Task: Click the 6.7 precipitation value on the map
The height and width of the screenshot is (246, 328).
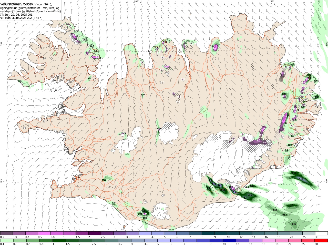Action: [220, 185]
